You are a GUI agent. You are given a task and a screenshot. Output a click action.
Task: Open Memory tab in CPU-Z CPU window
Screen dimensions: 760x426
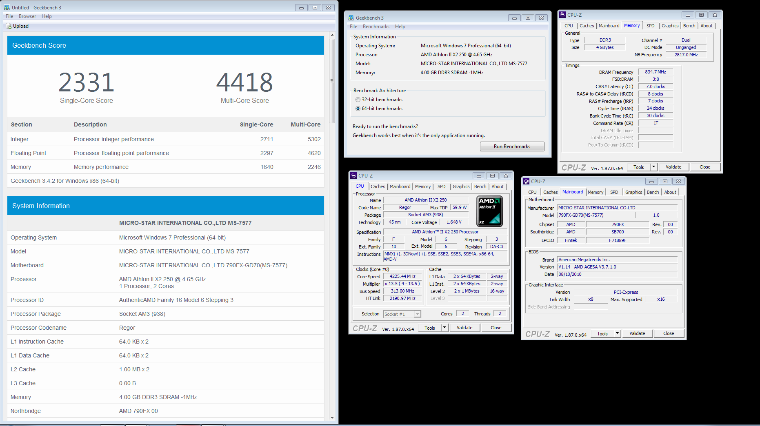(x=423, y=186)
